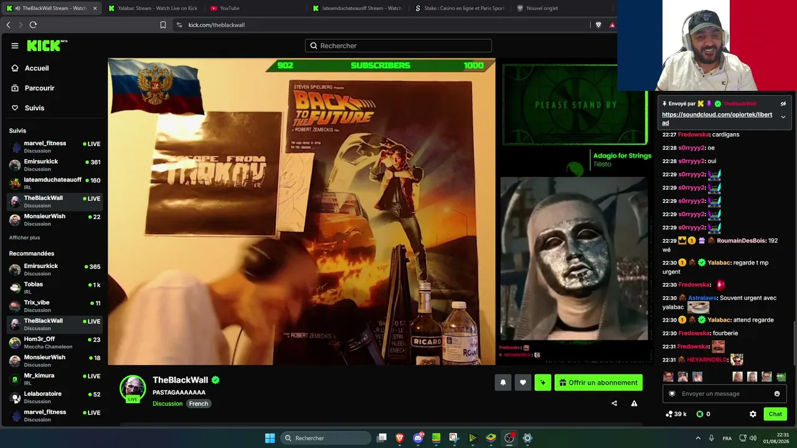Screen dimensions: 797x448
Task: Open the Snipping Tool taskbar icon
Action: (454, 438)
